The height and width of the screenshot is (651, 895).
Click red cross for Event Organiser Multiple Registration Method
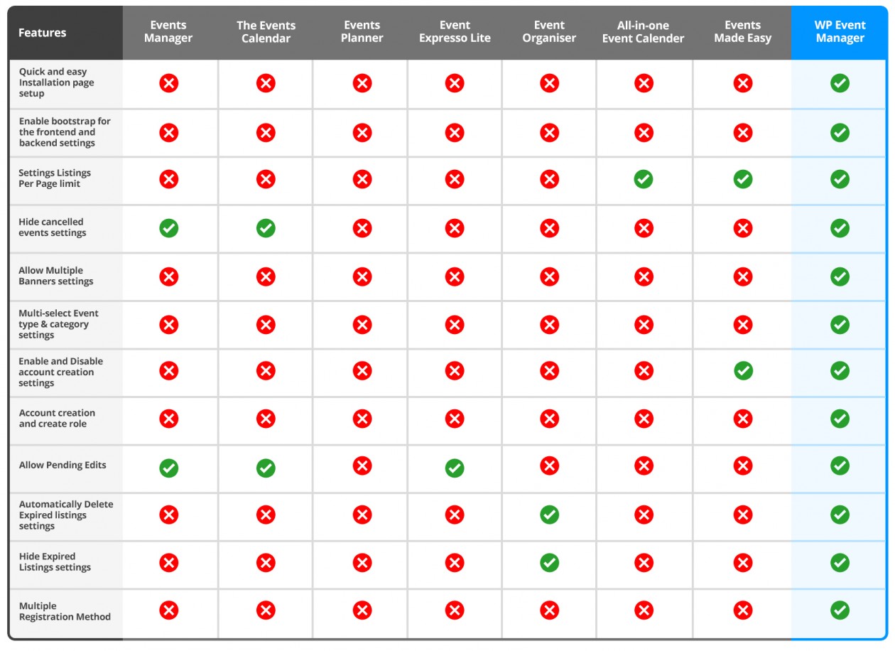tap(549, 610)
